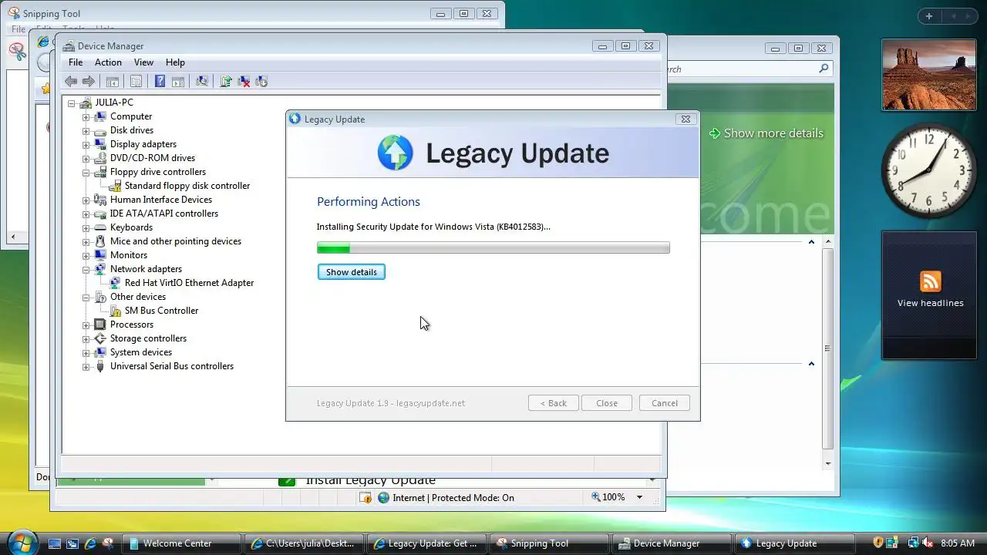Click the Welcome Center scrollbar down arrow
The height and width of the screenshot is (555, 987).
(827, 463)
